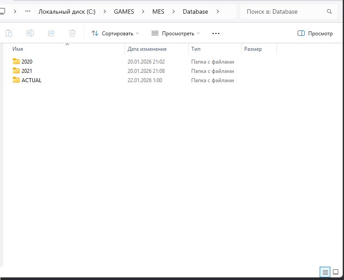
Task: Click date 22.01.2026 1:00
Action: (x=145, y=80)
